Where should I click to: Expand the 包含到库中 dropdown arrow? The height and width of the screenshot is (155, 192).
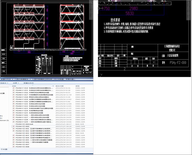[x=7, y=83]
